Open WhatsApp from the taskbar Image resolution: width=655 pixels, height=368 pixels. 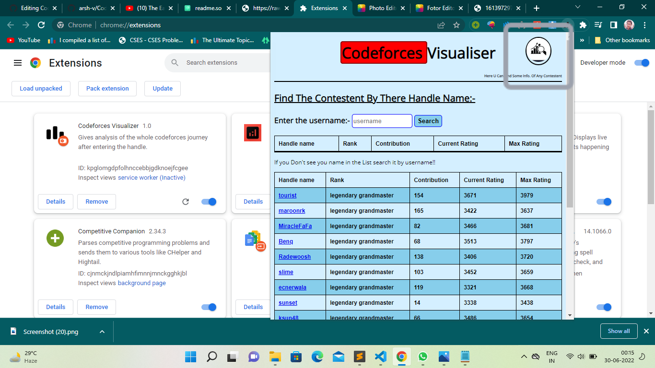[422, 356]
